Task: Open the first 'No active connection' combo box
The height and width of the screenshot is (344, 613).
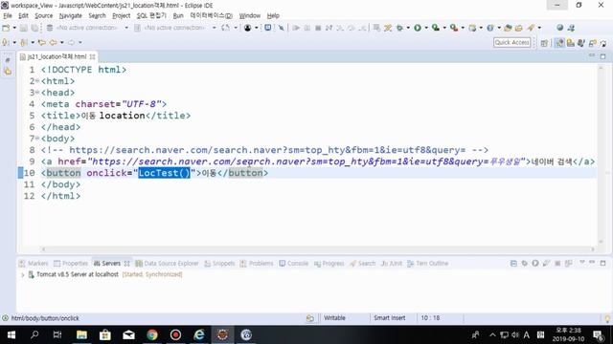Action: click(88, 28)
